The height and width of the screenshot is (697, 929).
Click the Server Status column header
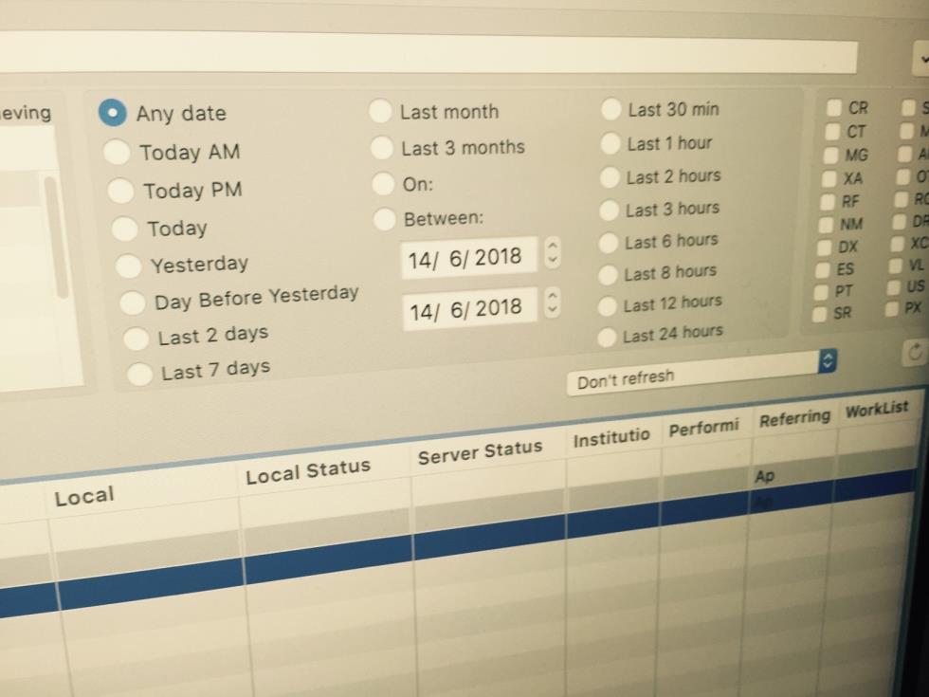[x=480, y=452]
